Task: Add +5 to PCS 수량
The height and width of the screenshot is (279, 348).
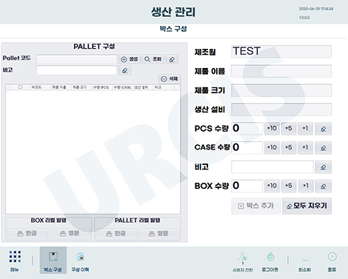Action: pos(289,129)
